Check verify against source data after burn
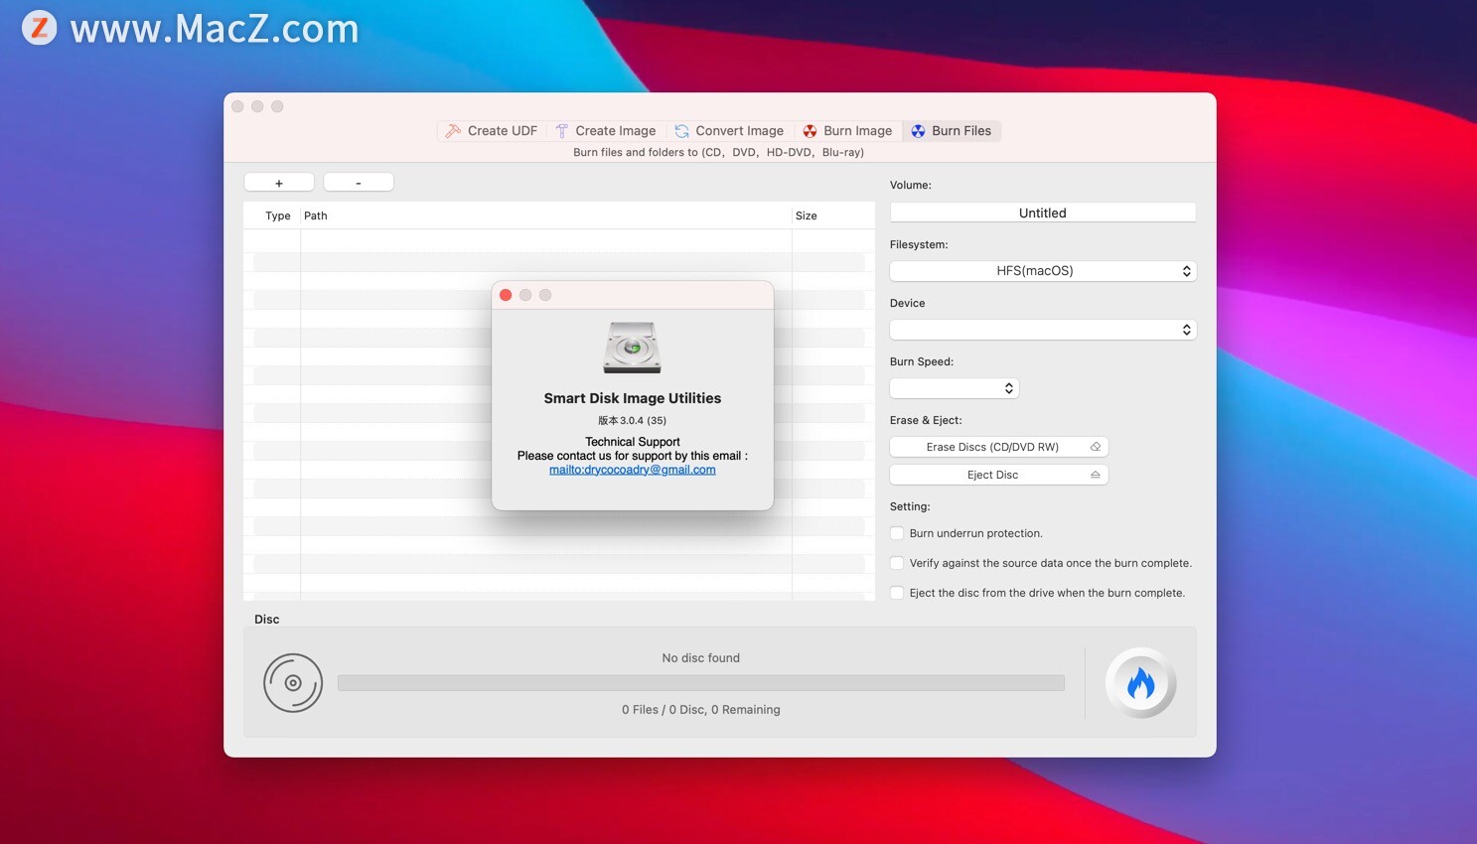The image size is (1477, 844). (x=897, y=563)
